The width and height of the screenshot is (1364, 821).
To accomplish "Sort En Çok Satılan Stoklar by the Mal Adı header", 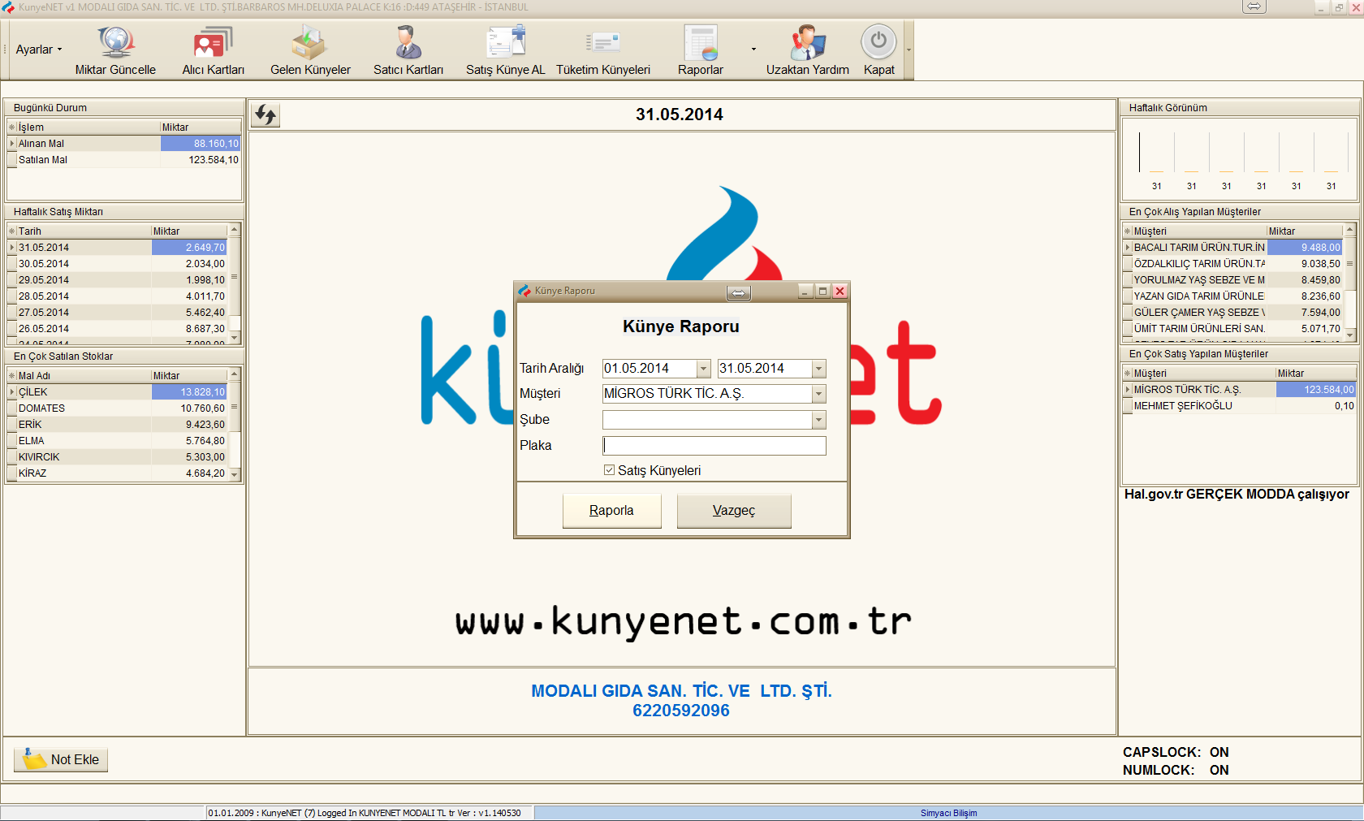I will [x=84, y=376].
